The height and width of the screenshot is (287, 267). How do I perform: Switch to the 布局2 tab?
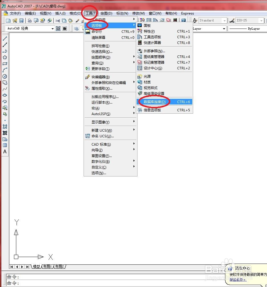click(60, 266)
